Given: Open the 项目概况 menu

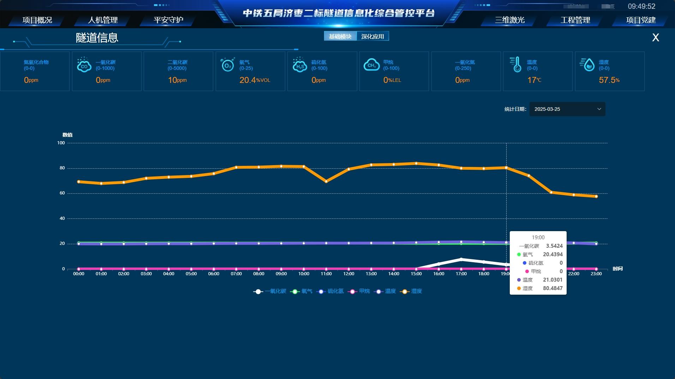Looking at the screenshot, I should (37, 20).
